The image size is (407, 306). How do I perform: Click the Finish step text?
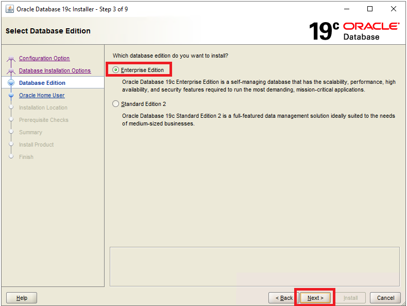tap(26, 157)
